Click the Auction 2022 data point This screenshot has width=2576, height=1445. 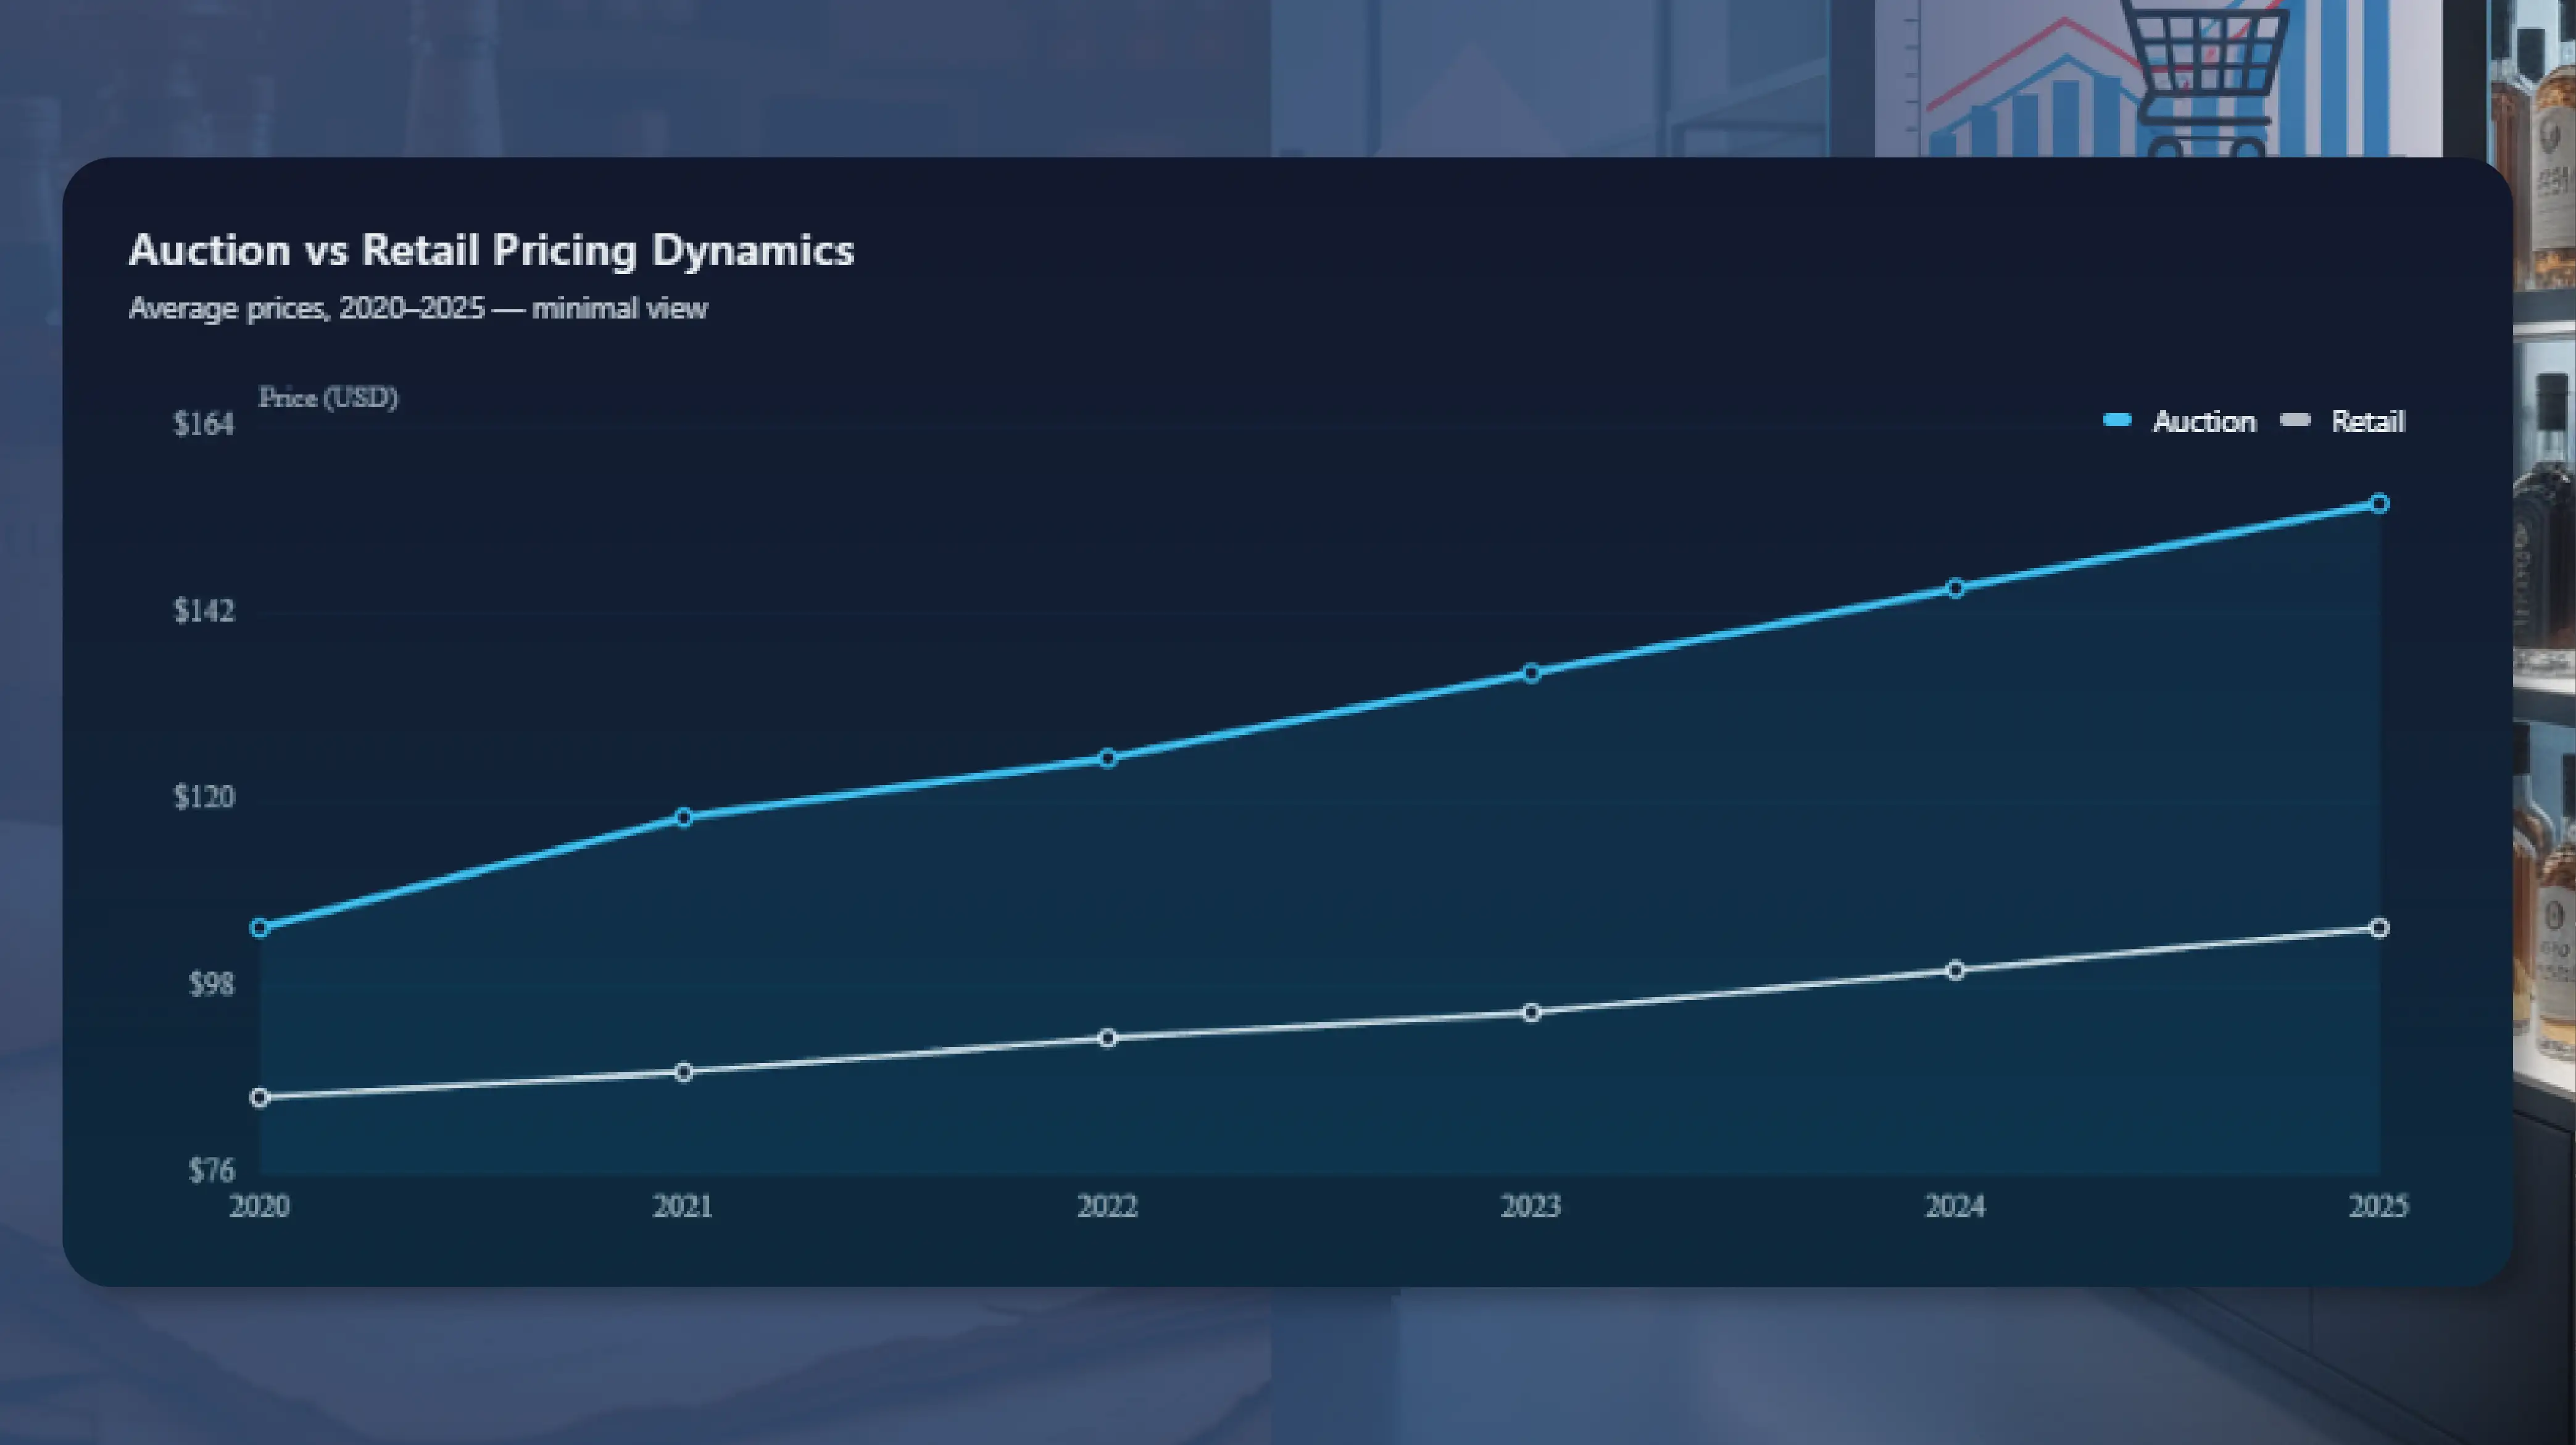[1107, 758]
